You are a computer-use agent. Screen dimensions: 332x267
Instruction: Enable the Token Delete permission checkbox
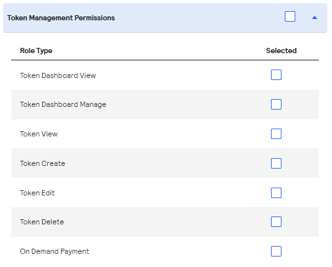pyautogui.click(x=276, y=222)
